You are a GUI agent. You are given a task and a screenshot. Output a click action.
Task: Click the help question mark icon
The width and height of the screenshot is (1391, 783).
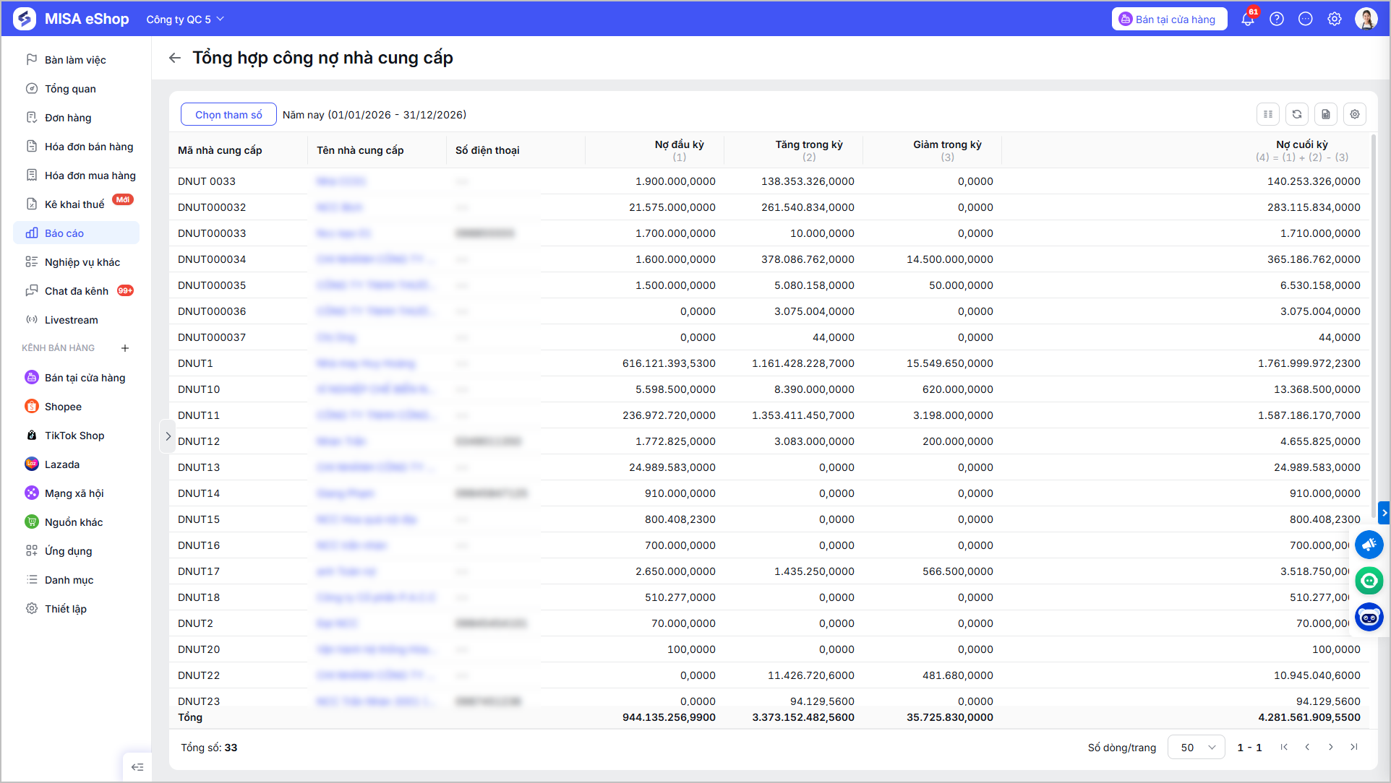click(x=1277, y=20)
